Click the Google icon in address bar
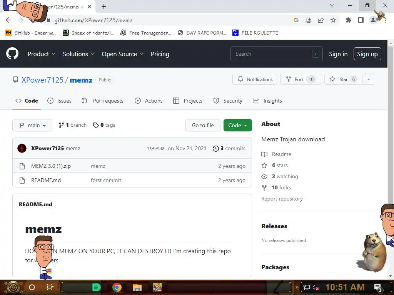Screen dimensions: 394x295 tap(296, 20)
